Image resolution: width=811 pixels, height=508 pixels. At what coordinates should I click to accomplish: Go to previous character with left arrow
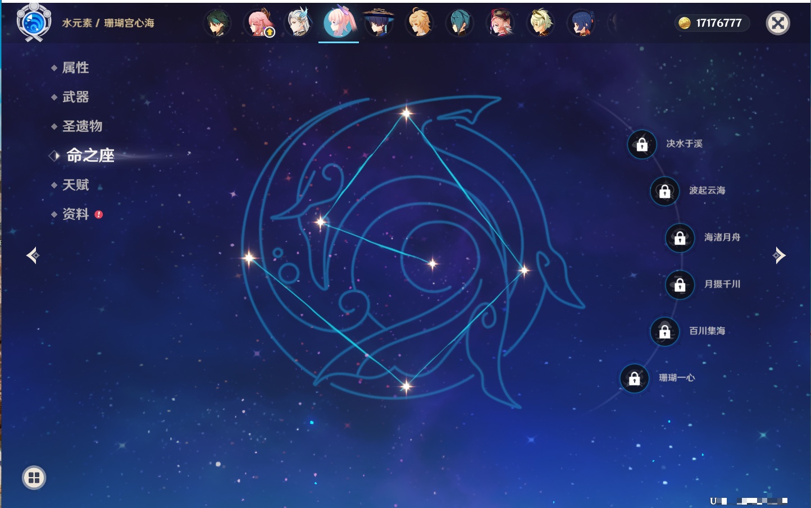[33, 255]
